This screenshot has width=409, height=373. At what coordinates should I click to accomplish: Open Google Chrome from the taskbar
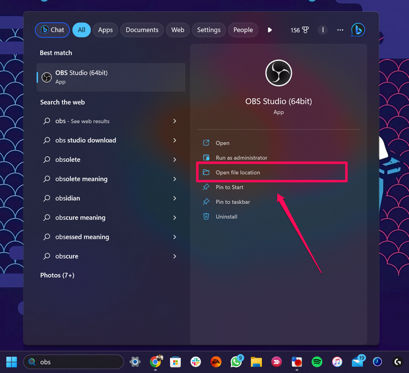[x=155, y=362]
